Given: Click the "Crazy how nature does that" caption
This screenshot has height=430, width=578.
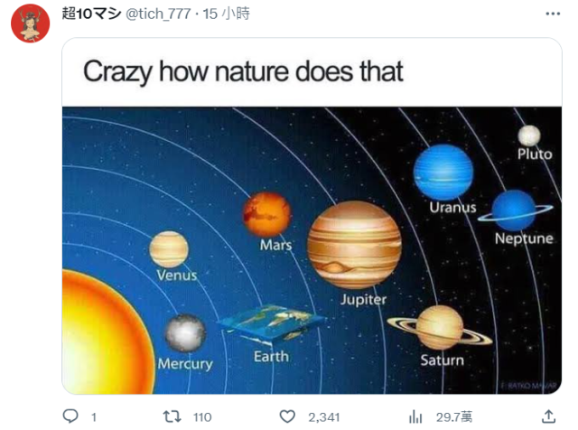Looking at the screenshot, I should click(243, 72).
